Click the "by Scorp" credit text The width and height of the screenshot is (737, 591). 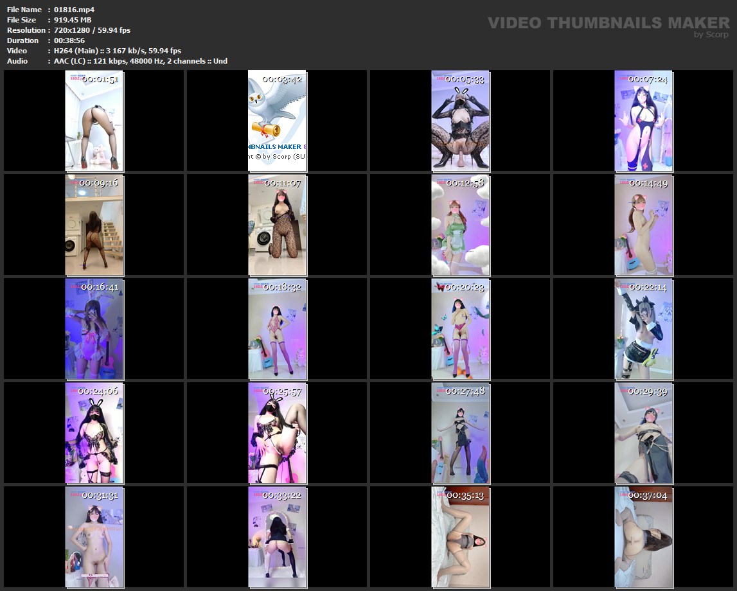coord(711,35)
